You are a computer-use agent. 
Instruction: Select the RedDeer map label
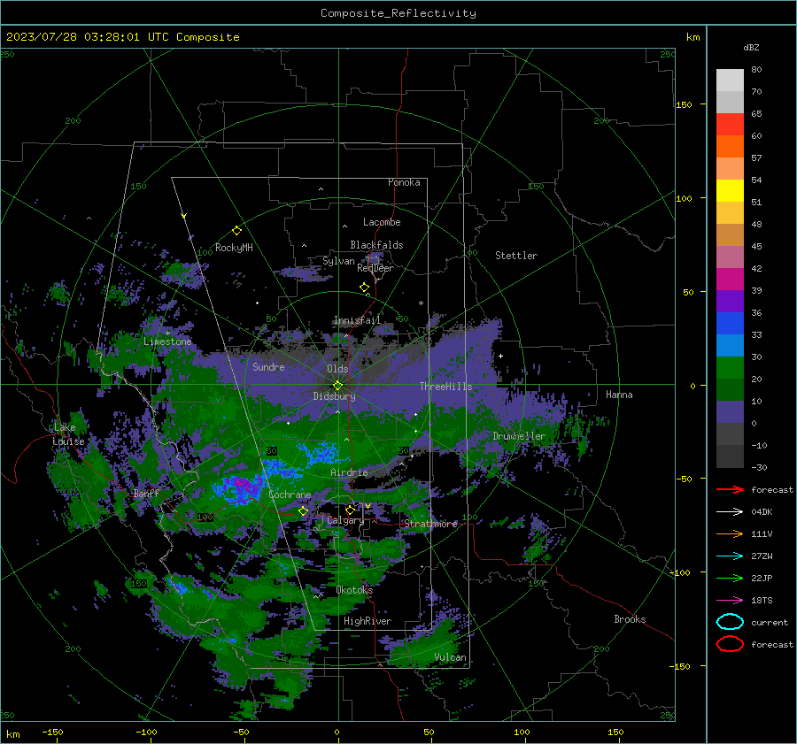(x=375, y=268)
